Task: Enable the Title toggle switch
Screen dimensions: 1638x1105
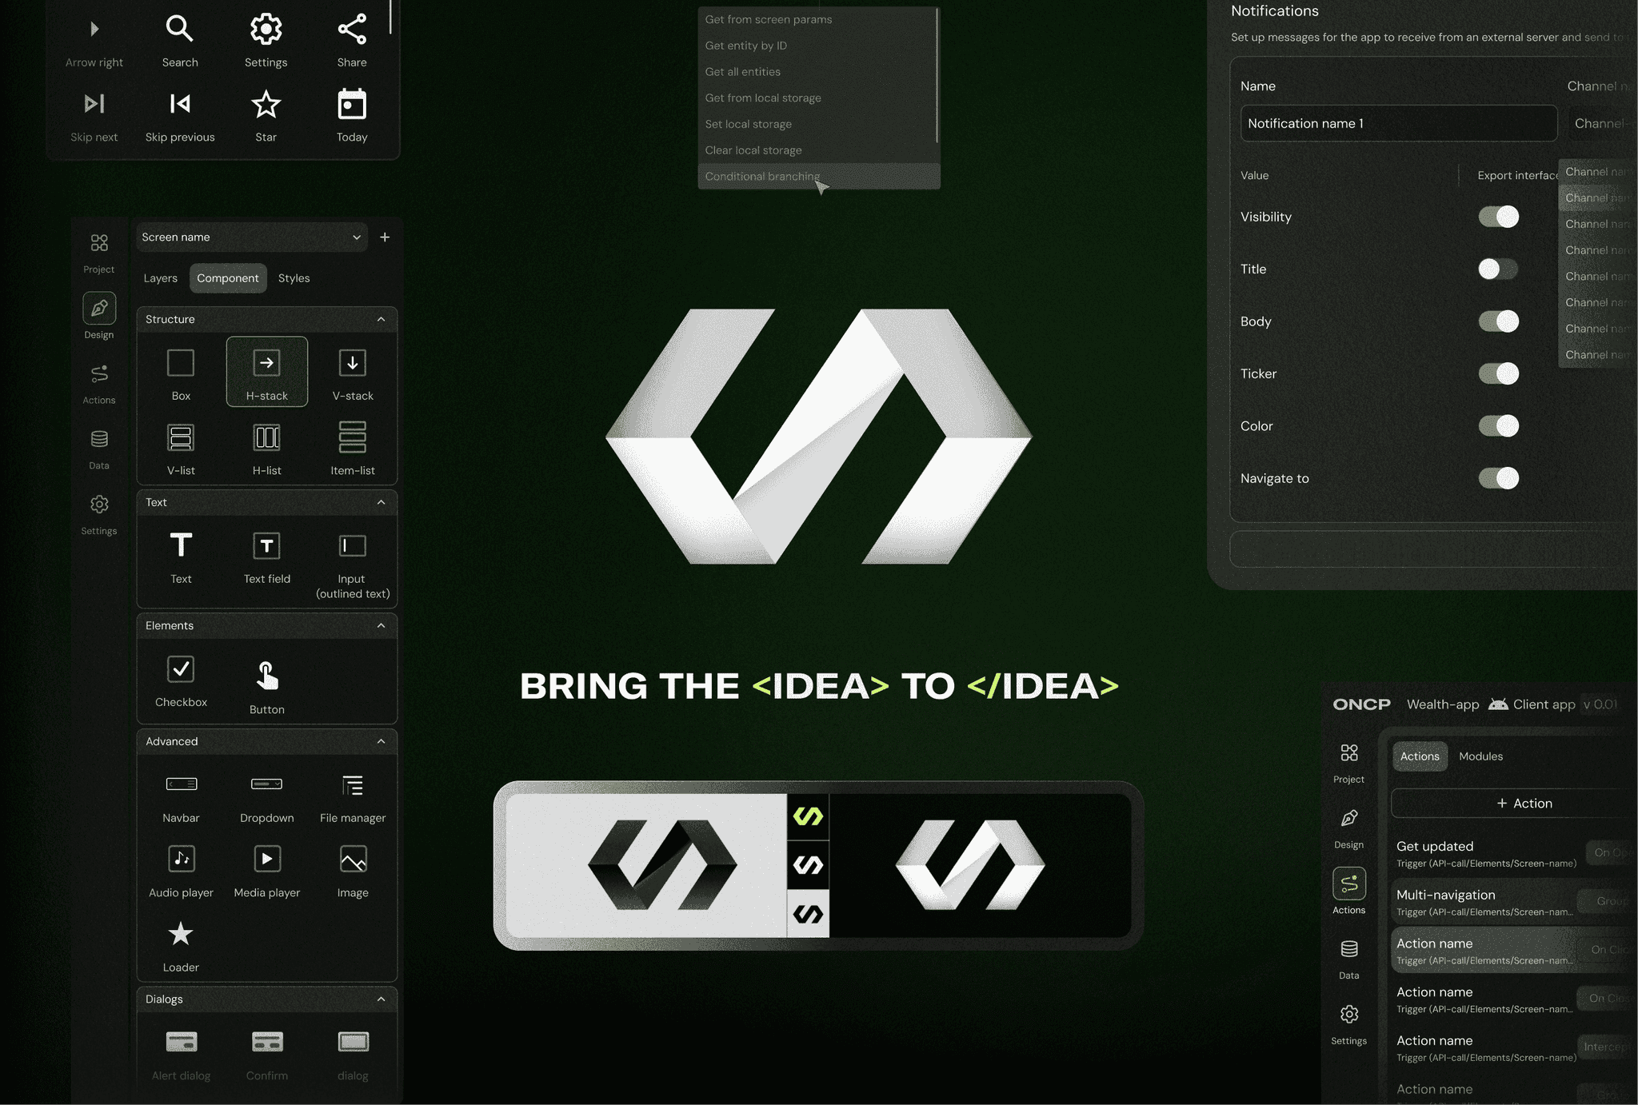Action: pyautogui.click(x=1499, y=269)
